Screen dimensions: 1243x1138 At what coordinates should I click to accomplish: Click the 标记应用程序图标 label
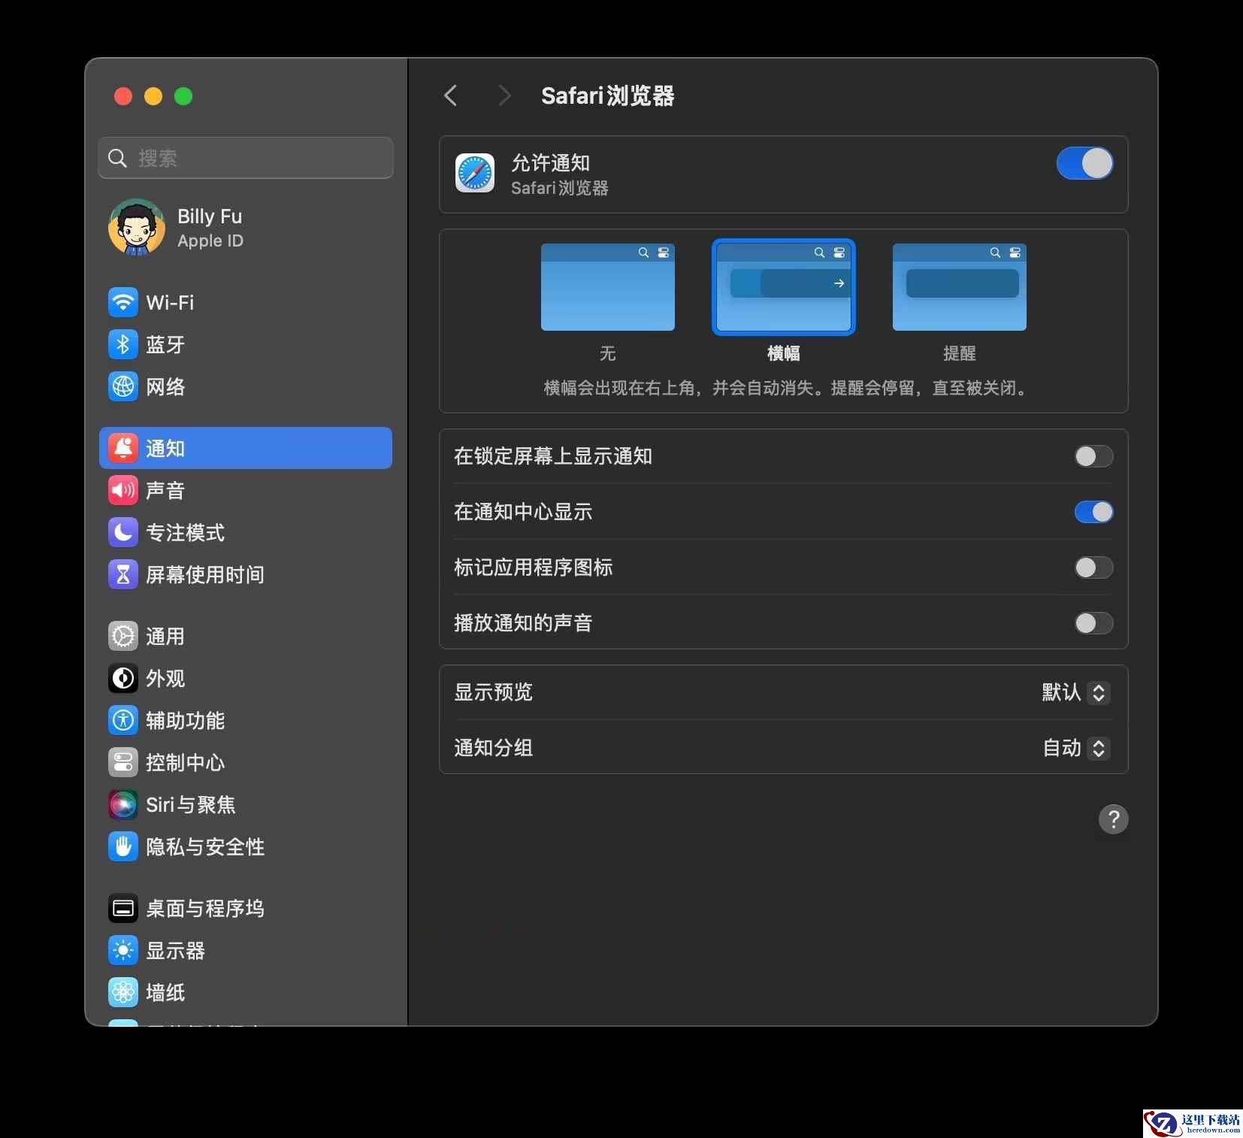(x=534, y=567)
